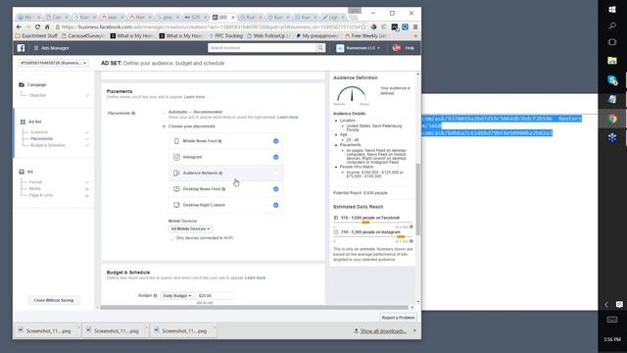Click the Chrome icon in the taskbar
Screen dimensions: 627x353
click(x=612, y=119)
